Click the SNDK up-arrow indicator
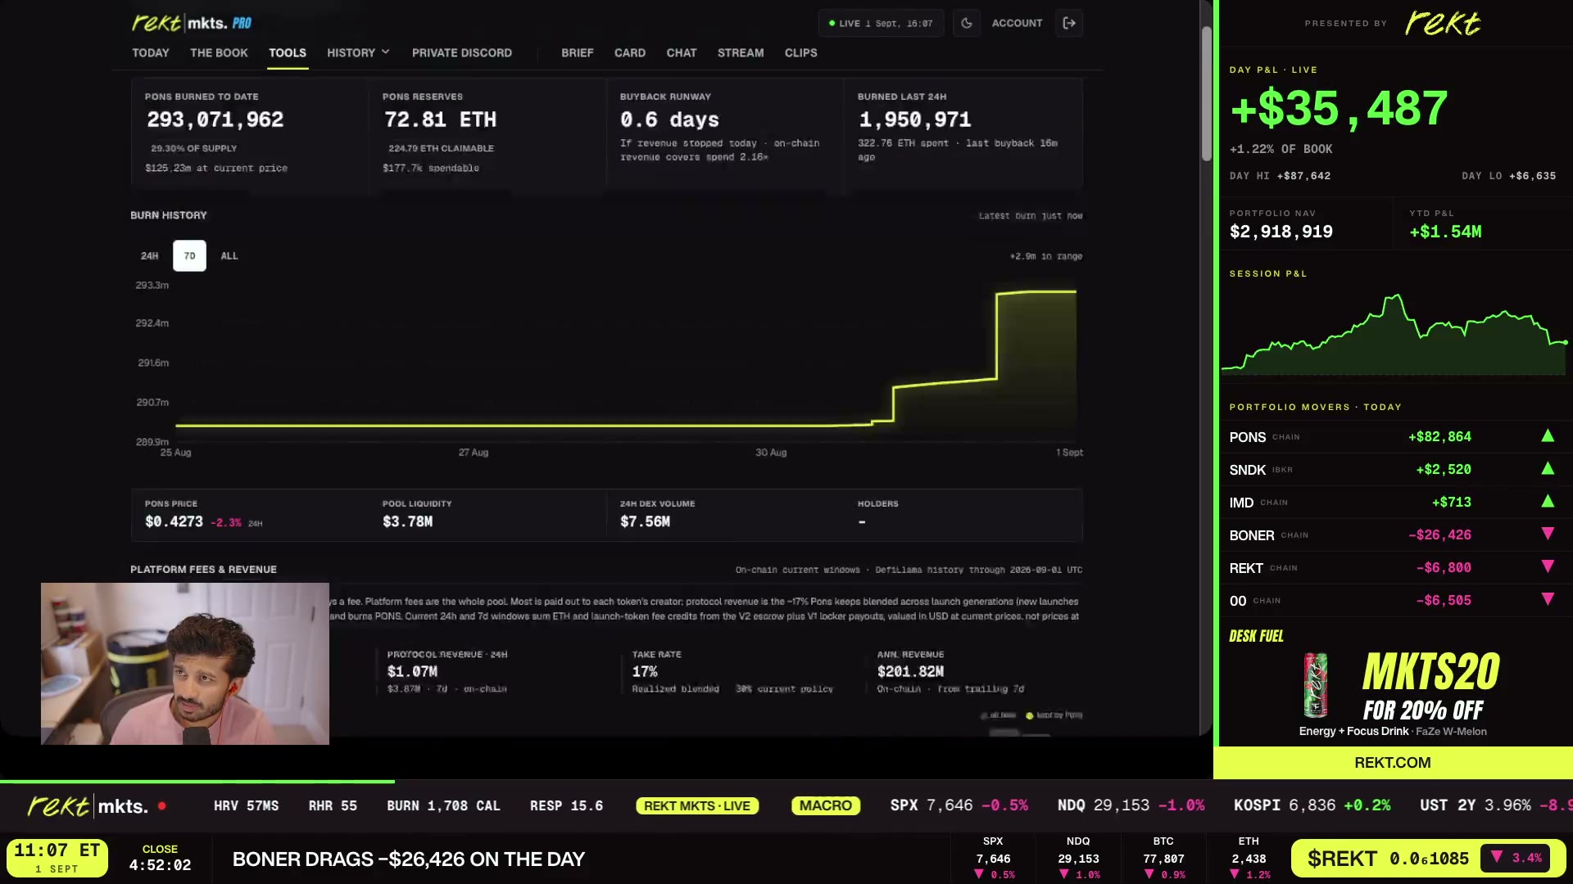The height and width of the screenshot is (884, 1573). (1548, 469)
